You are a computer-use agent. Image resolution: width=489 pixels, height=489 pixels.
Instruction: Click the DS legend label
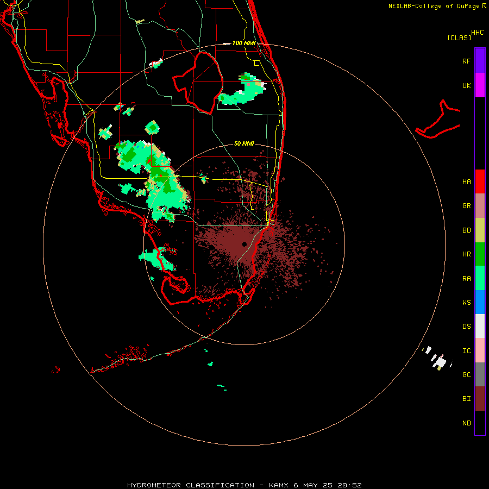466,326
